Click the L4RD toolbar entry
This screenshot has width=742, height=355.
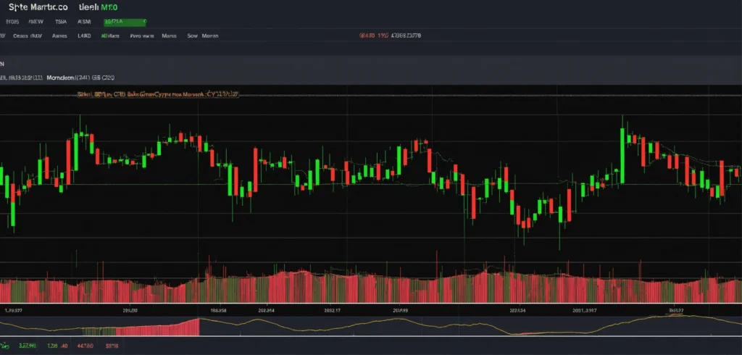coord(83,35)
